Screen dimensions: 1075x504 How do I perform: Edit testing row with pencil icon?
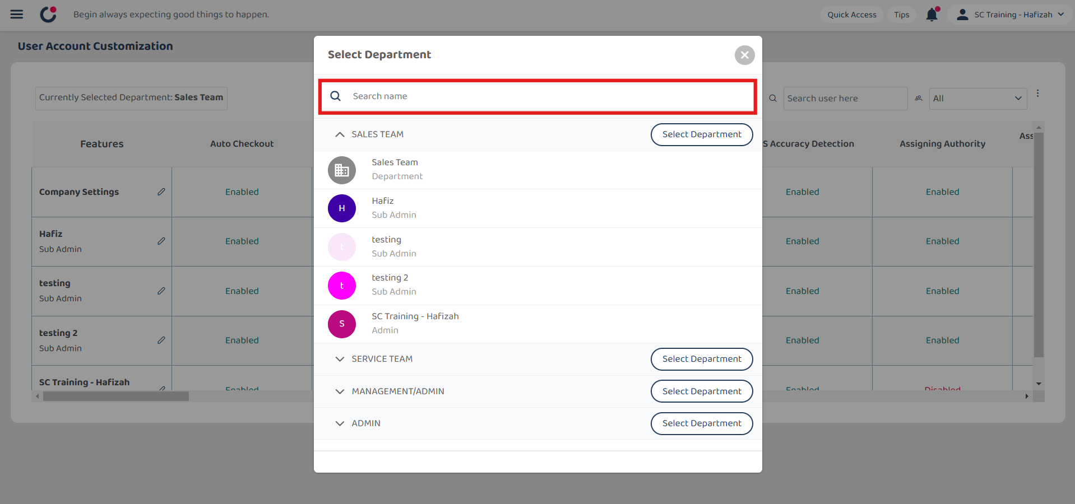click(x=161, y=291)
